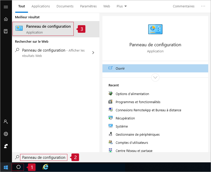This screenshot has width=211, height=172.
Task: Click the Windows Start button
Action: [6, 167]
